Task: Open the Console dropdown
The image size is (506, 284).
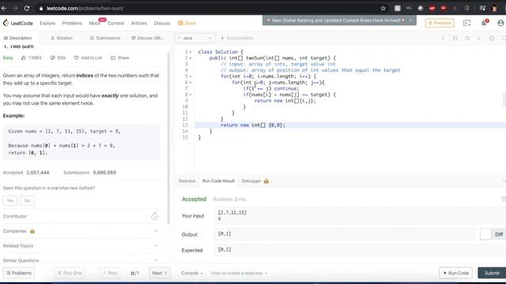Action: tap(192, 273)
